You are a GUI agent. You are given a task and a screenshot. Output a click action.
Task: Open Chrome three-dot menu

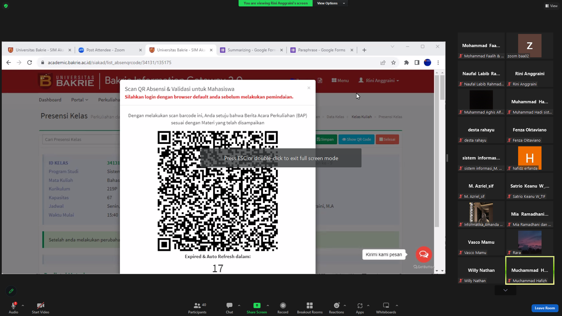[438, 63]
